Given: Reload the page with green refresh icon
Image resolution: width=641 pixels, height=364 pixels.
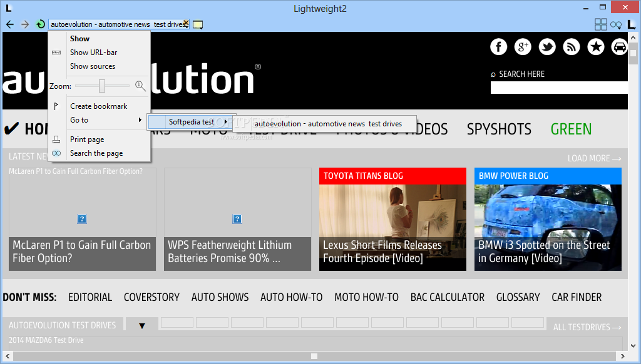Looking at the screenshot, I should click(40, 24).
